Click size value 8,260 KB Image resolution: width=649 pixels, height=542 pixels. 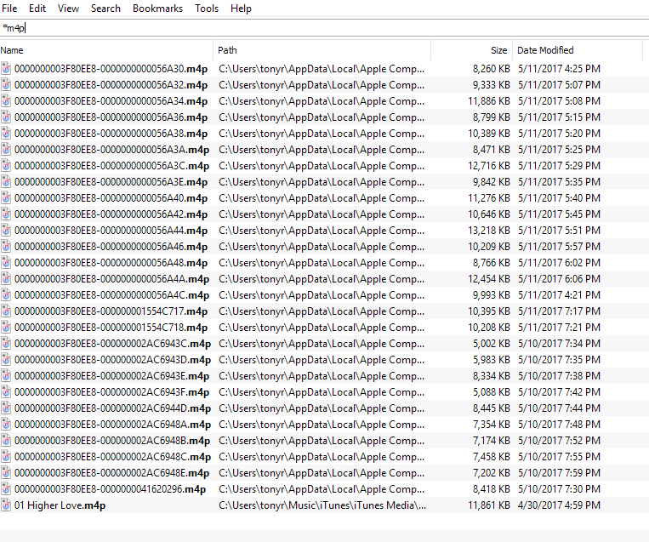492,69
